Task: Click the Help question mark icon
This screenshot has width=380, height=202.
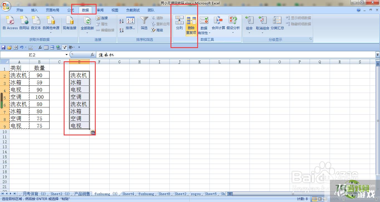Action: 359,10
